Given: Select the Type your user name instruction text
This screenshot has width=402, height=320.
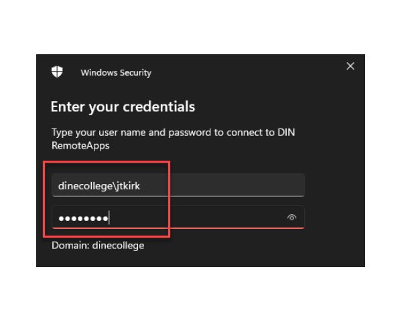Looking at the screenshot, I should coord(174,139).
